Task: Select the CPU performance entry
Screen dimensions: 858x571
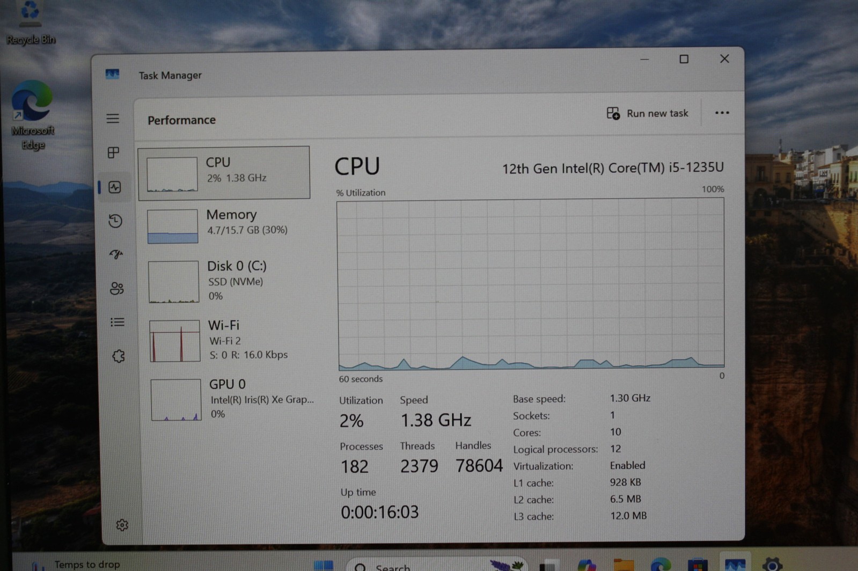Action: 224,172
